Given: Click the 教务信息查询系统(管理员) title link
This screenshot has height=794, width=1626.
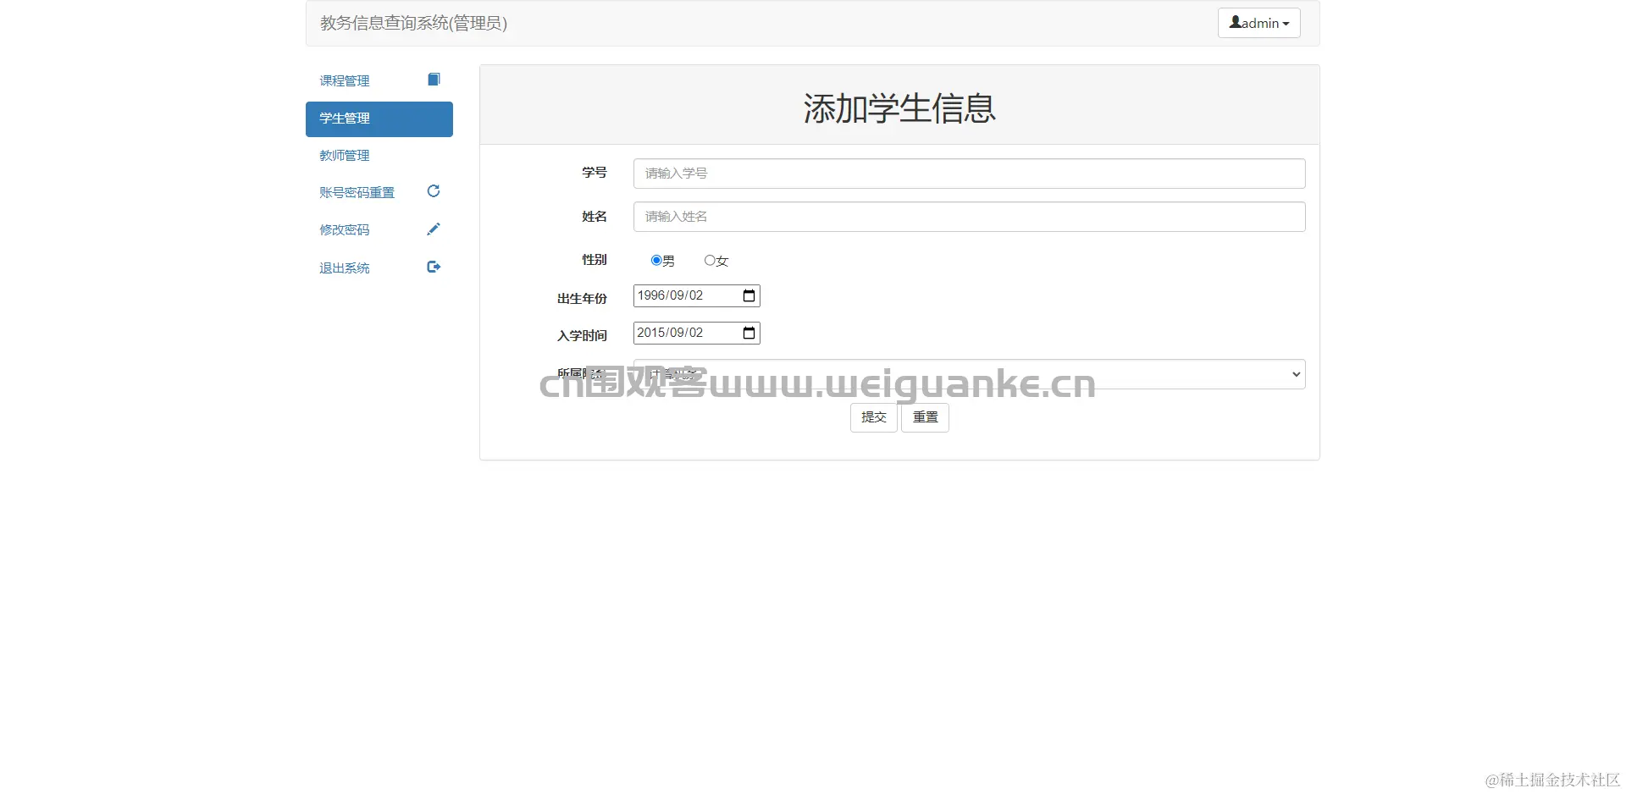Looking at the screenshot, I should click(x=413, y=23).
